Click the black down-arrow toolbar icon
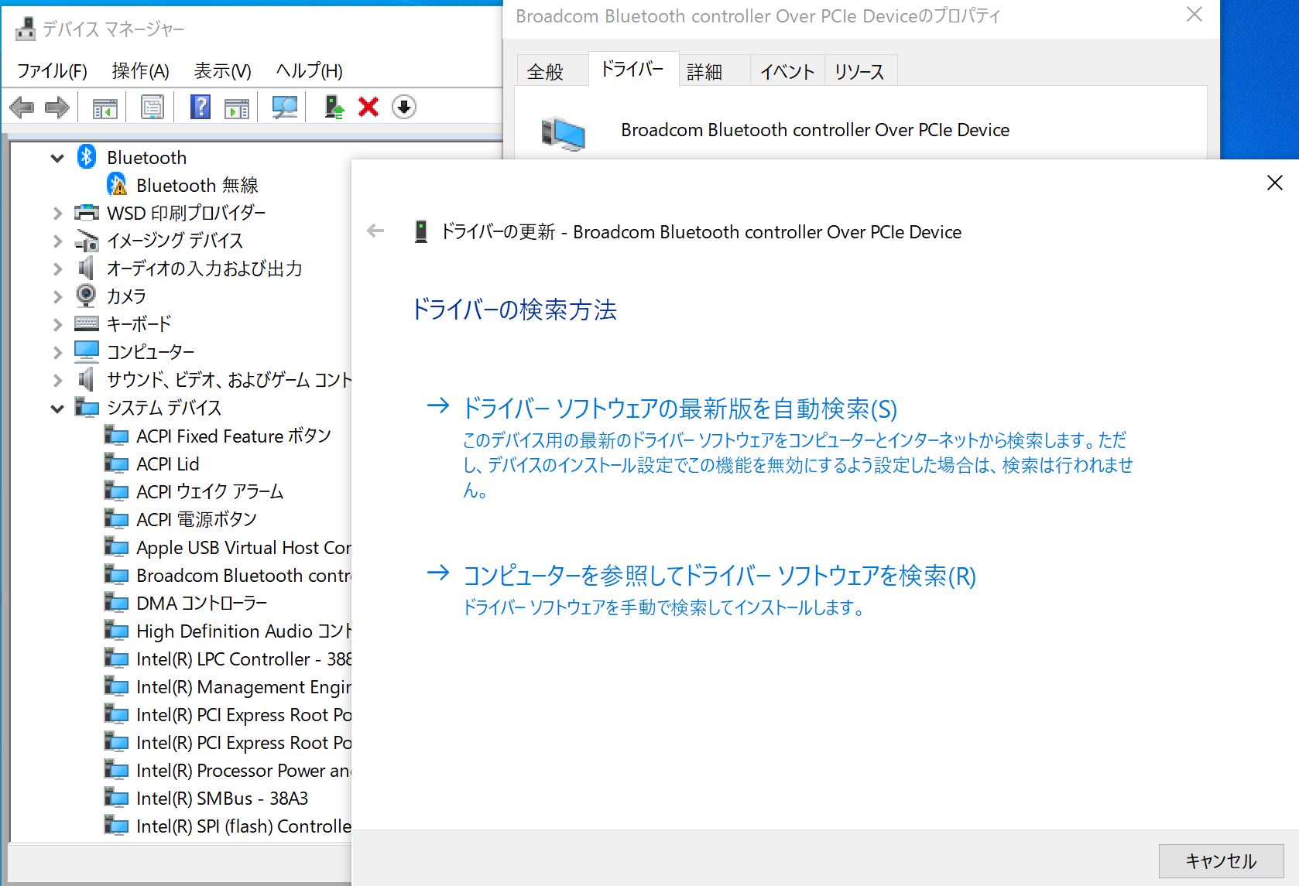This screenshot has height=886, width=1299. 403,107
